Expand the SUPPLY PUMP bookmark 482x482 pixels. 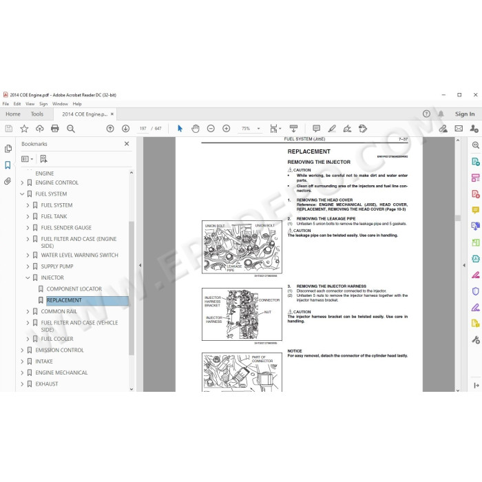(x=28, y=266)
